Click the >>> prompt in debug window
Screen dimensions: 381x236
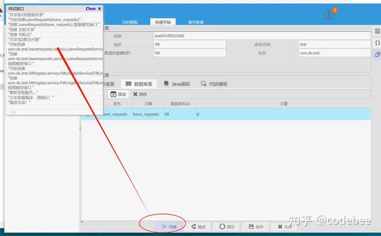tap(13, 112)
